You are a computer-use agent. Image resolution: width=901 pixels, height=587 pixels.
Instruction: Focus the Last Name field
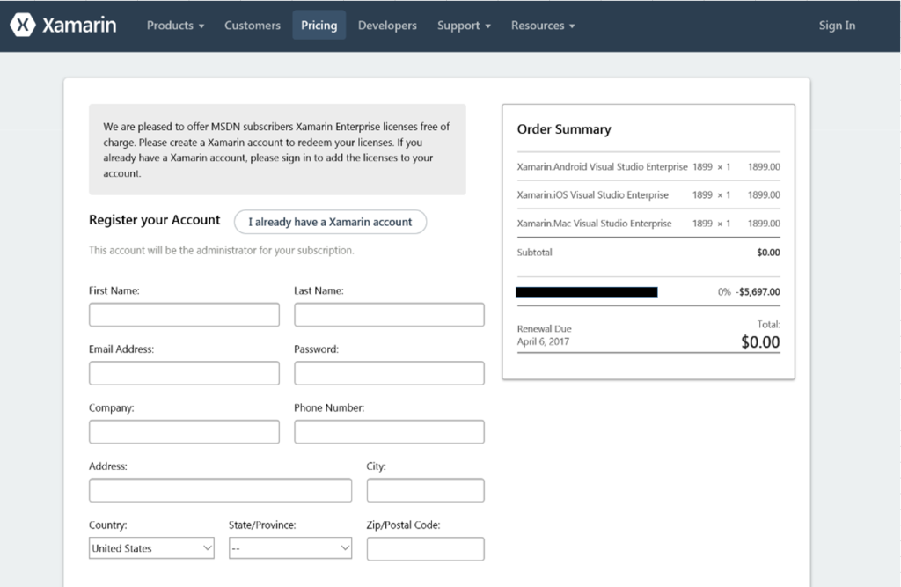point(389,315)
